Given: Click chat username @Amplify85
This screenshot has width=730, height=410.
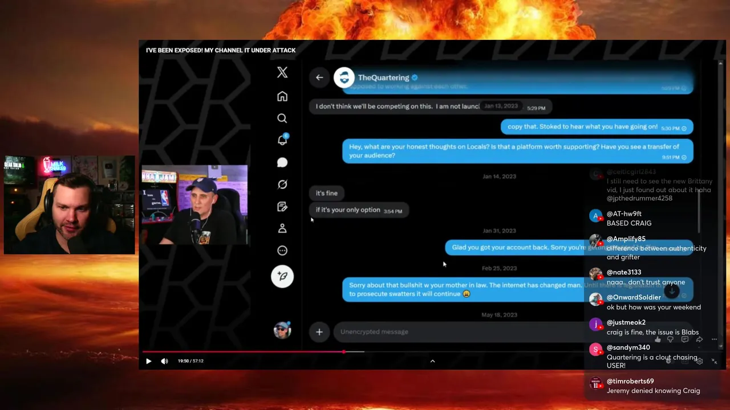Looking at the screenshot, I should pos(626,239).
